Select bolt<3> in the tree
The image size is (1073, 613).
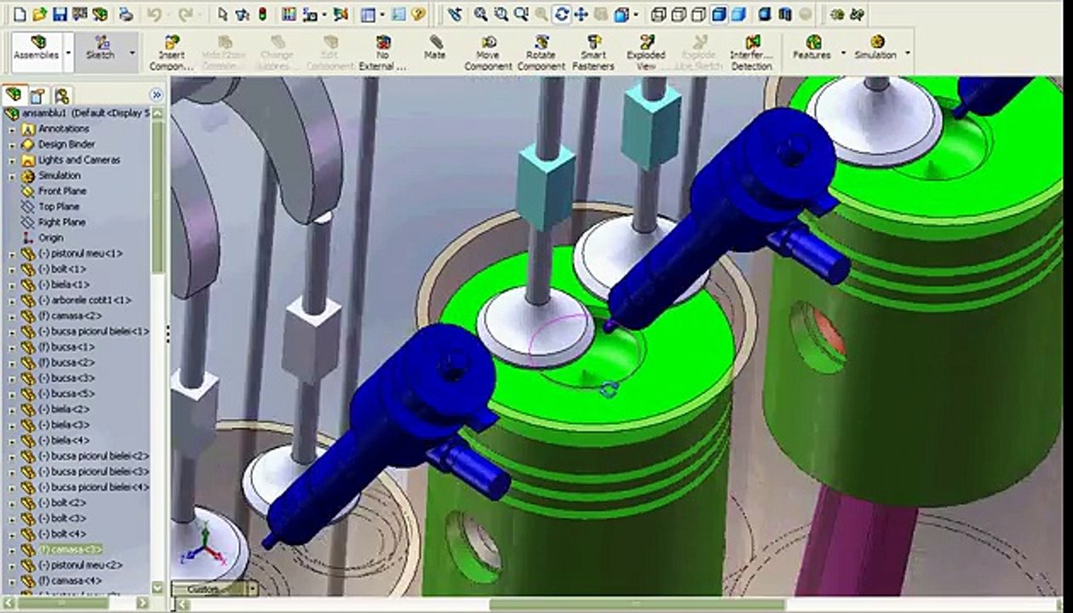tap(62, 518)
